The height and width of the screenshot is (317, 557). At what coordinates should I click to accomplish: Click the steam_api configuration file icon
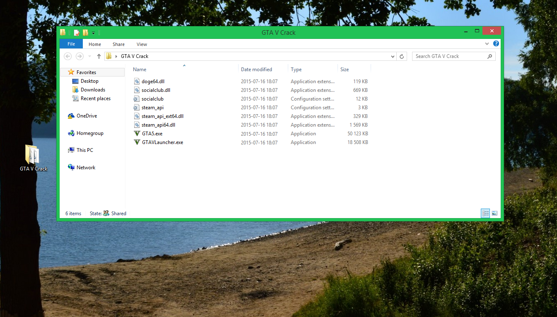(137, 108)
